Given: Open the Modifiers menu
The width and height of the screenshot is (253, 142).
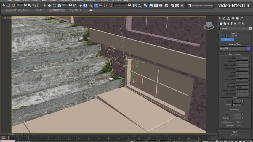Looking at the screenshot, I should pos(53,1).
